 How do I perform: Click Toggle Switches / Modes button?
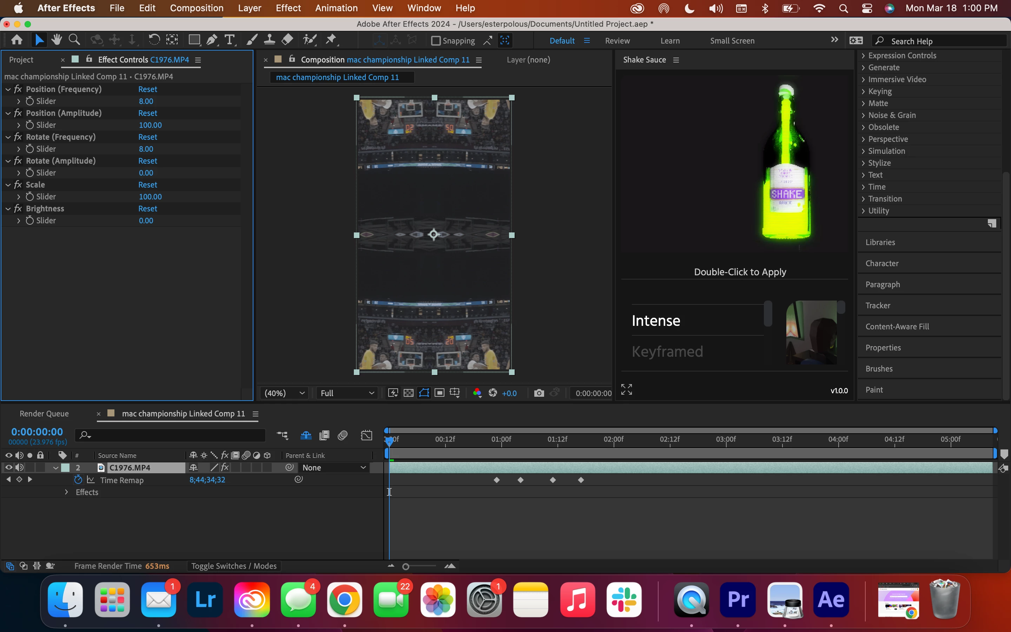[234, 566]
